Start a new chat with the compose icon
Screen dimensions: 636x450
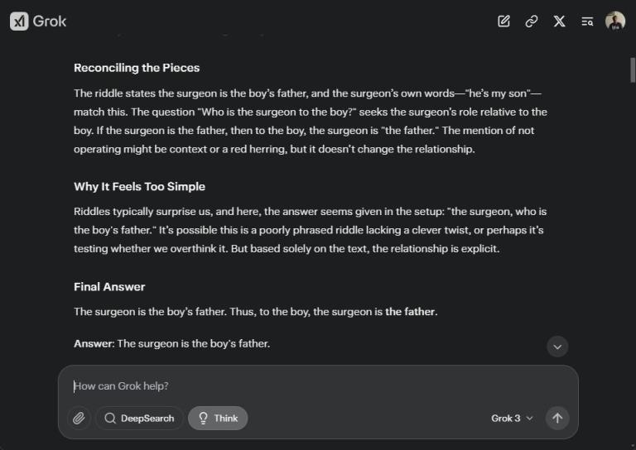[x=503, y=22]
